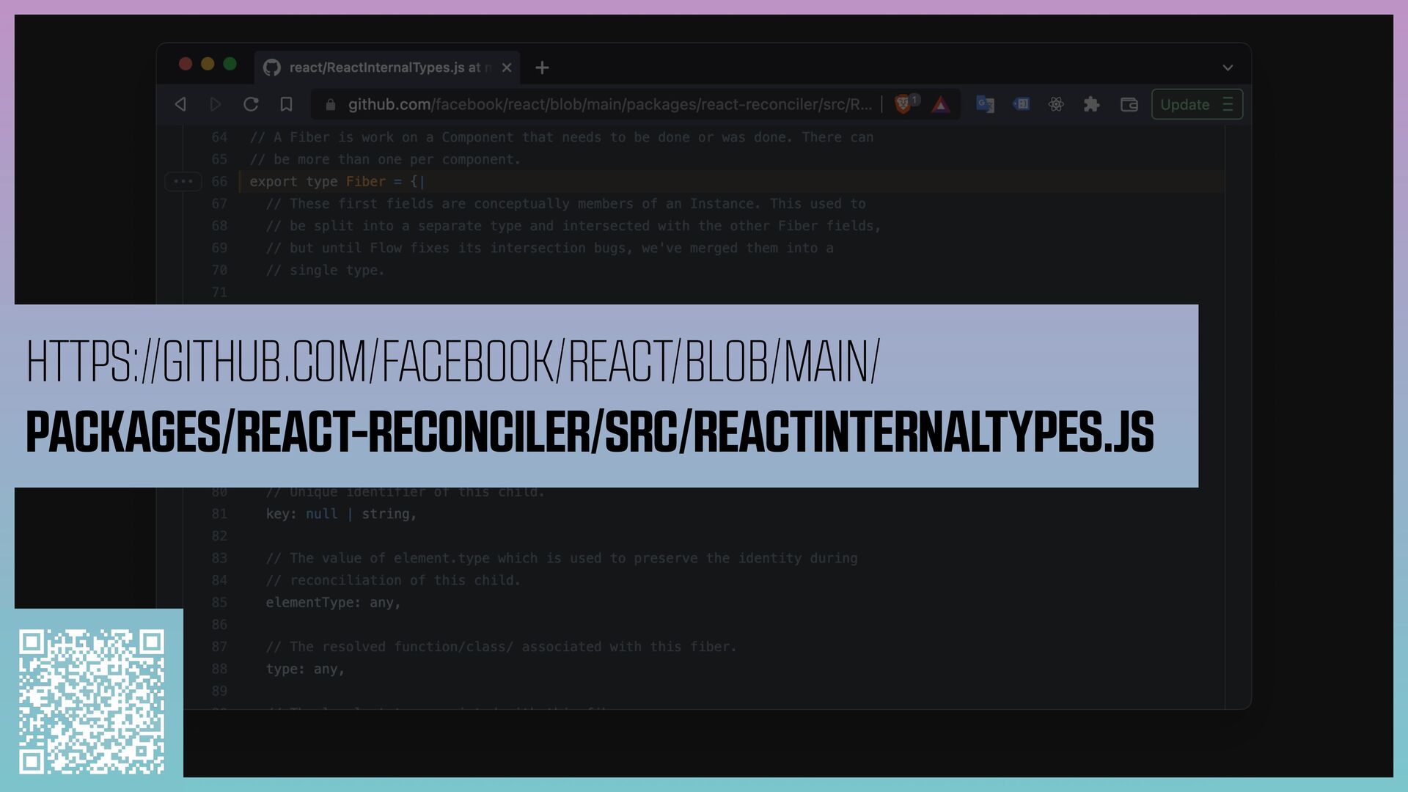
Task: Click comment '// be more than one per component.'
Action: 385,159
